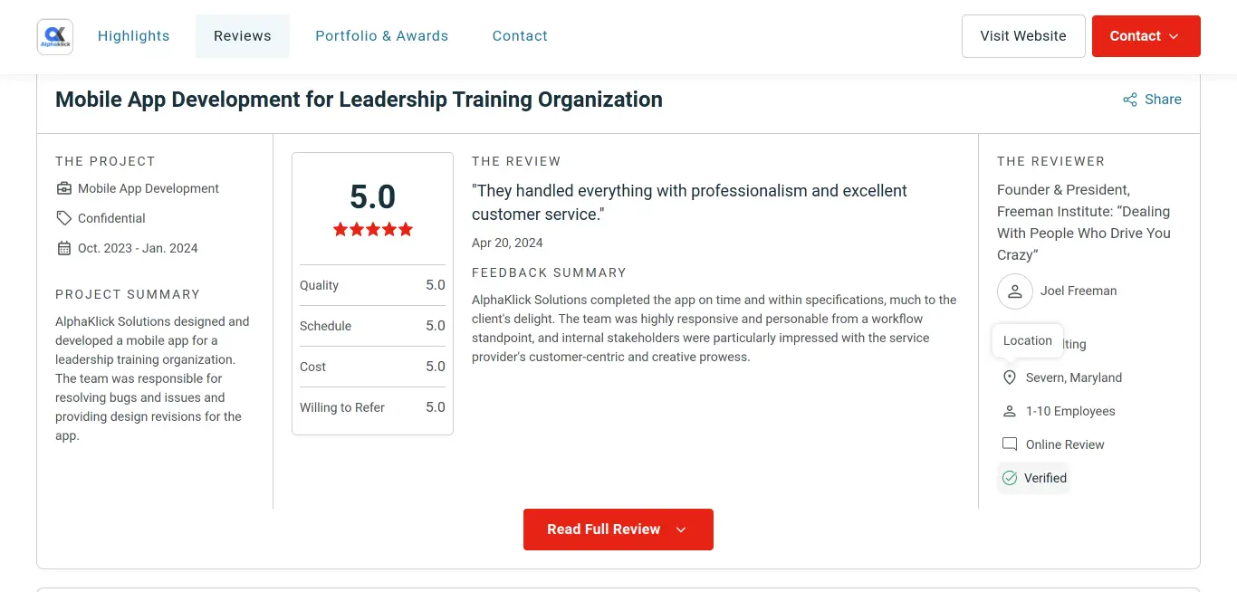This screenshot has width=1237, height=592.
Task: Click the AlphaKlick company logo
Action: 55,36
